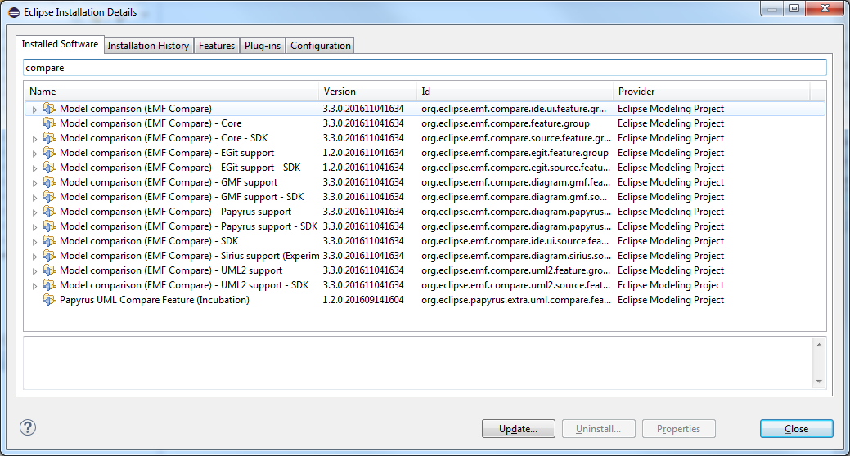Click the feature icon beside GMF support row

49,182
